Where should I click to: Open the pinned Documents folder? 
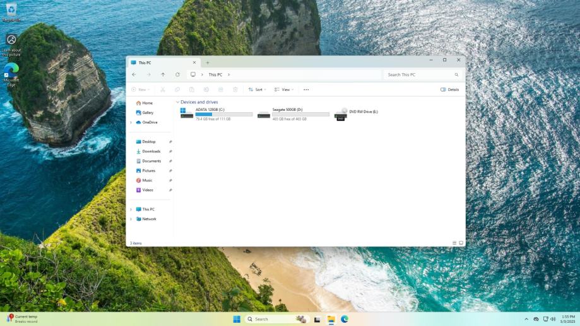(x=148, y=161)
